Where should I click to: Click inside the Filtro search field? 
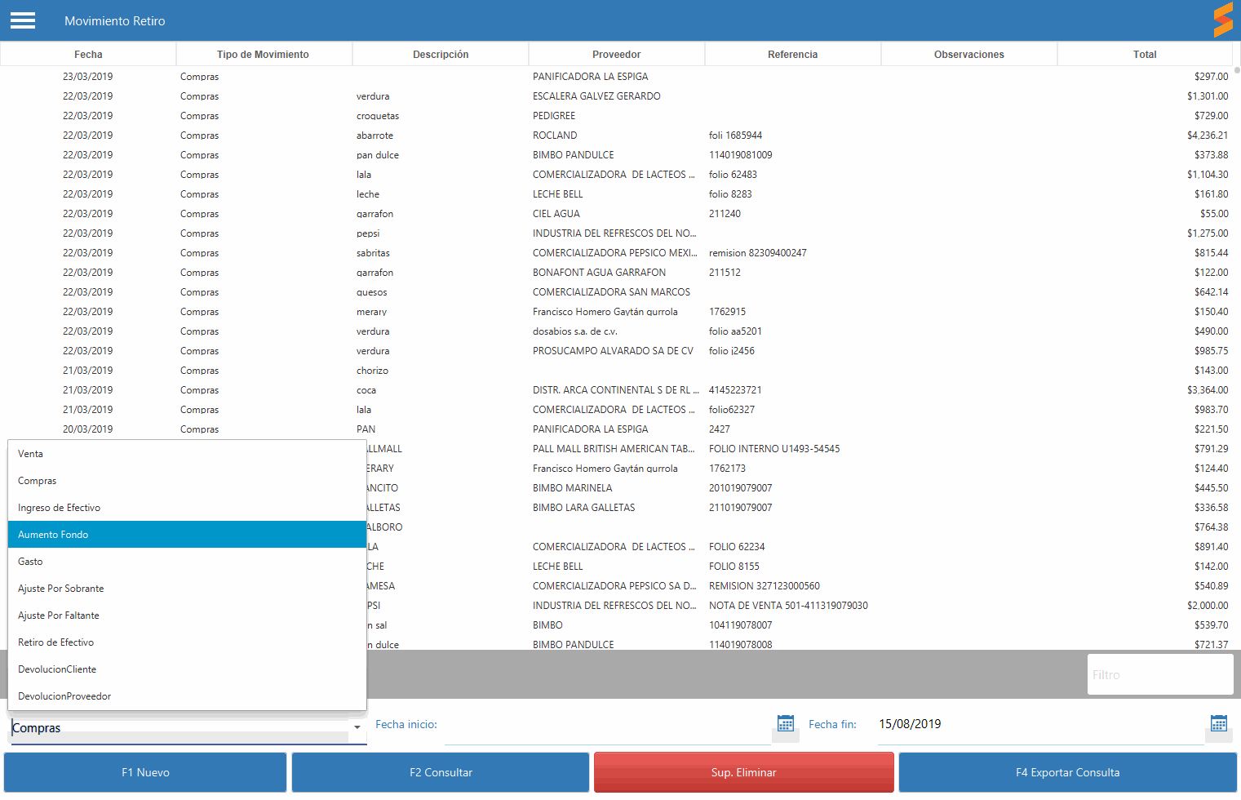[x=1159, y=675]
